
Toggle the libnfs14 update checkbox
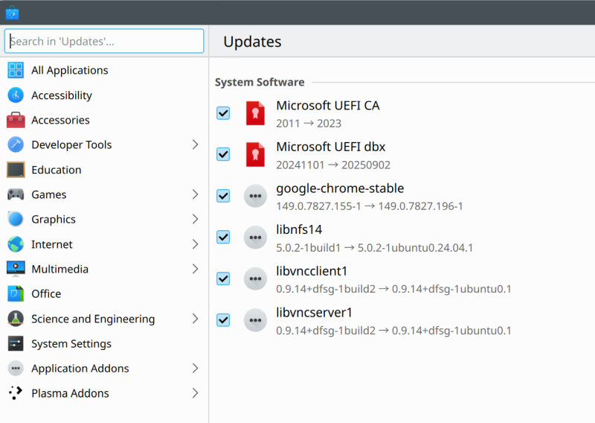[223, 237]
